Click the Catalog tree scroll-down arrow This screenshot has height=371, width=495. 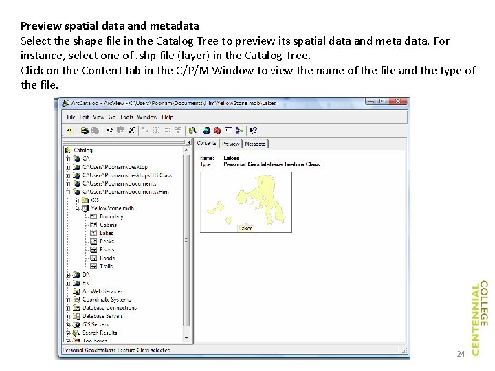point(186,338)
